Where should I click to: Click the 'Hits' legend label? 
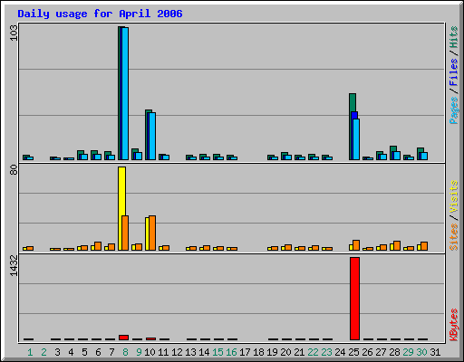(x=453, y=37)
